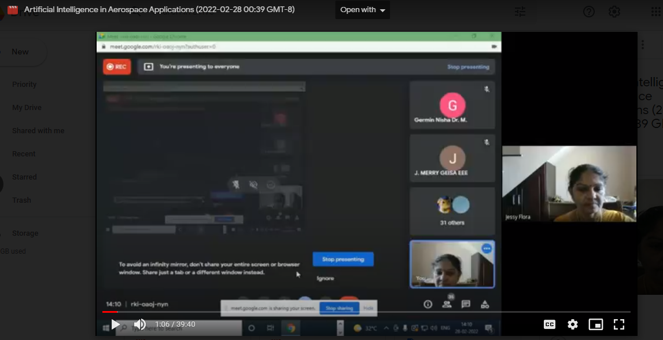Play the video

coord(115,324)
